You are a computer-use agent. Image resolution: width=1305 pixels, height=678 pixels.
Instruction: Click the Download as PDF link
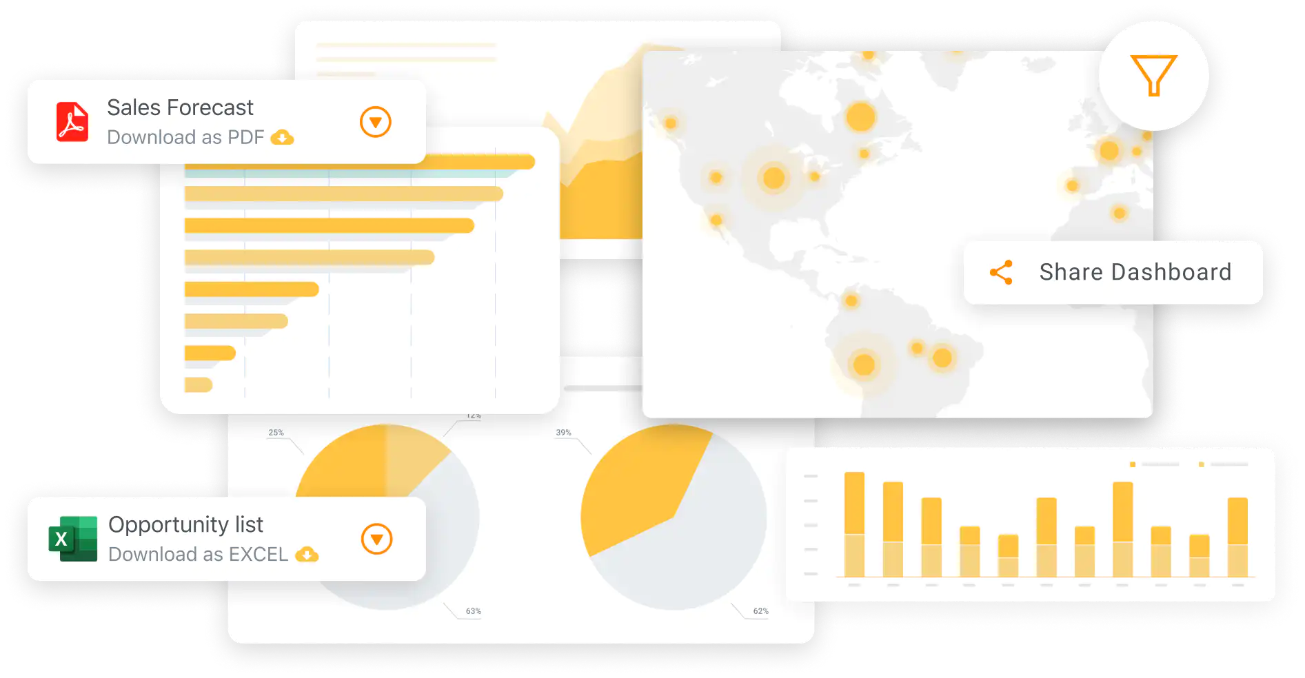pos(185,137)
